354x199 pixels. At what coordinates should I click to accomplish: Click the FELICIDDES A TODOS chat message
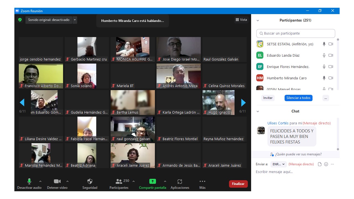click(x=292, y=136)
